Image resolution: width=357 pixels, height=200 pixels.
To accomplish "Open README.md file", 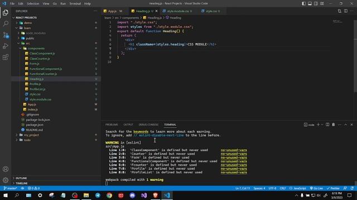I will tap(34, 130).
